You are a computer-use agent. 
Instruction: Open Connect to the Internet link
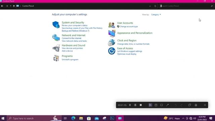pyautogui.click(x=72, y=38)
